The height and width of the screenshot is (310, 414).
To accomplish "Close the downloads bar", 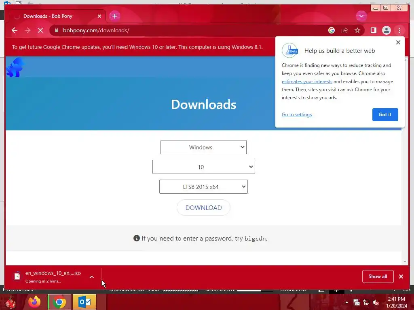I will coord(401,276).
